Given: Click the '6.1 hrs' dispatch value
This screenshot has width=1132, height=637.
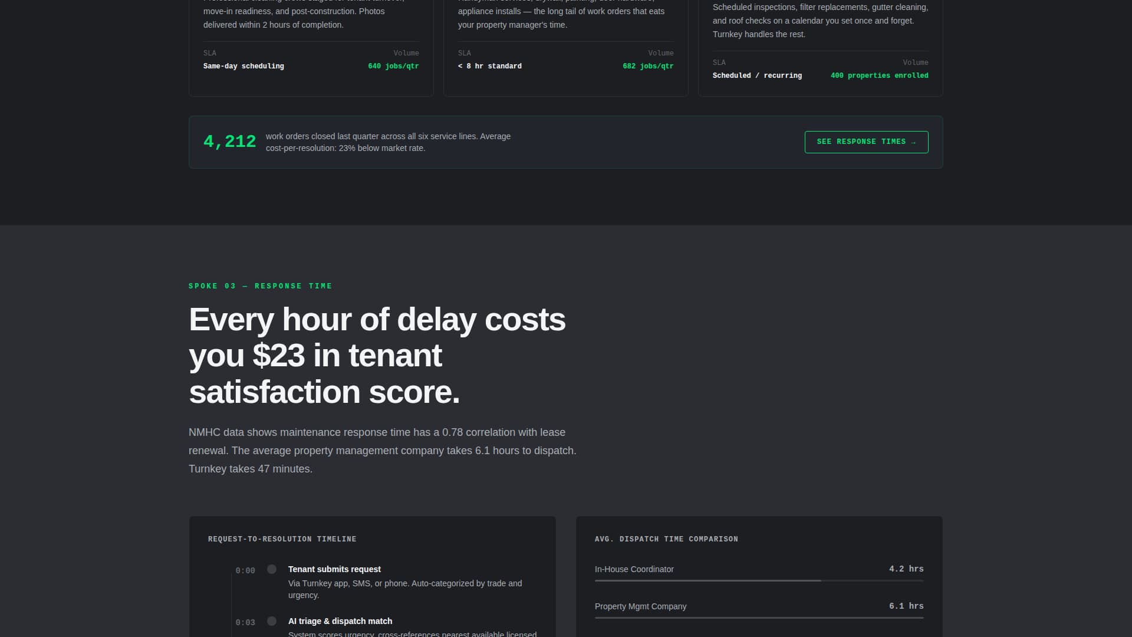Looking at the screenshot, I should point(906,606).
